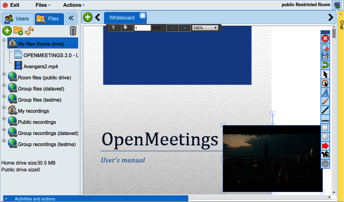344x202 pixels.
Task: Click the red X clear whiteboard tool
Action: coord(325,38)
